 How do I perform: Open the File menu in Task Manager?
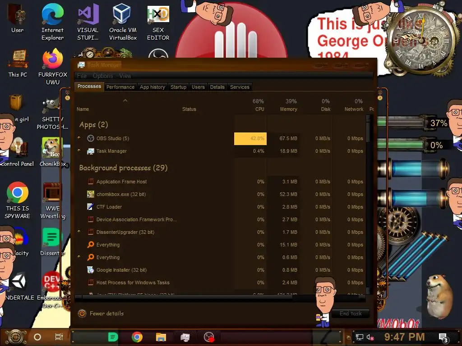coord(82,76)
